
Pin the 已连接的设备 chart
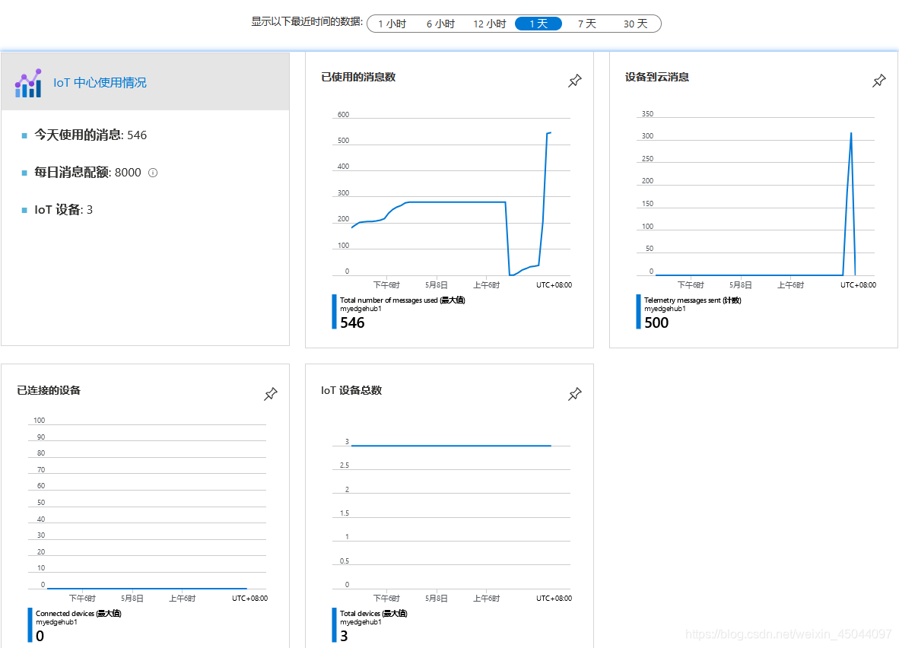(271, 394)
